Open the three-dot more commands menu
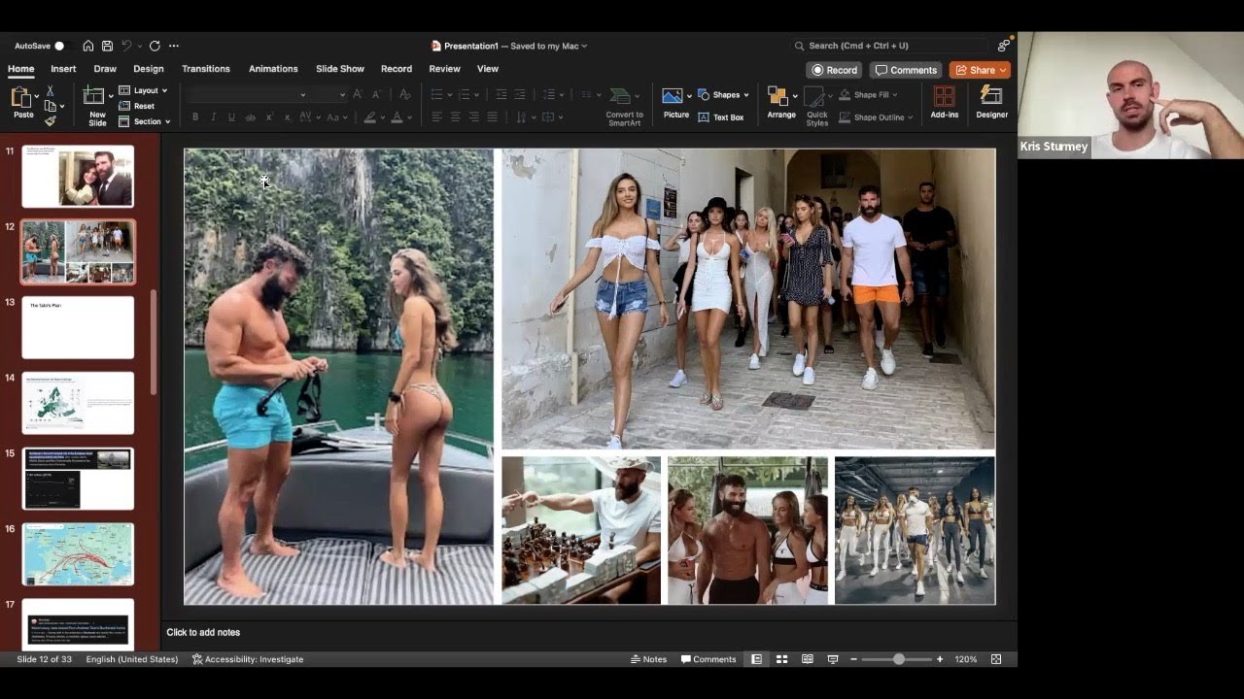 tap(174, 46)
